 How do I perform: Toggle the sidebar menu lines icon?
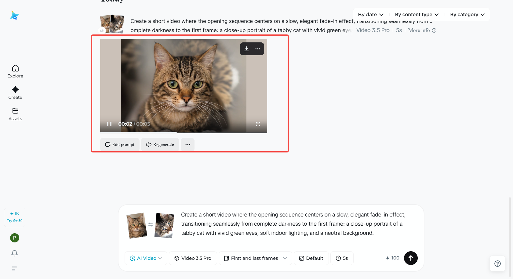(14, 268)
